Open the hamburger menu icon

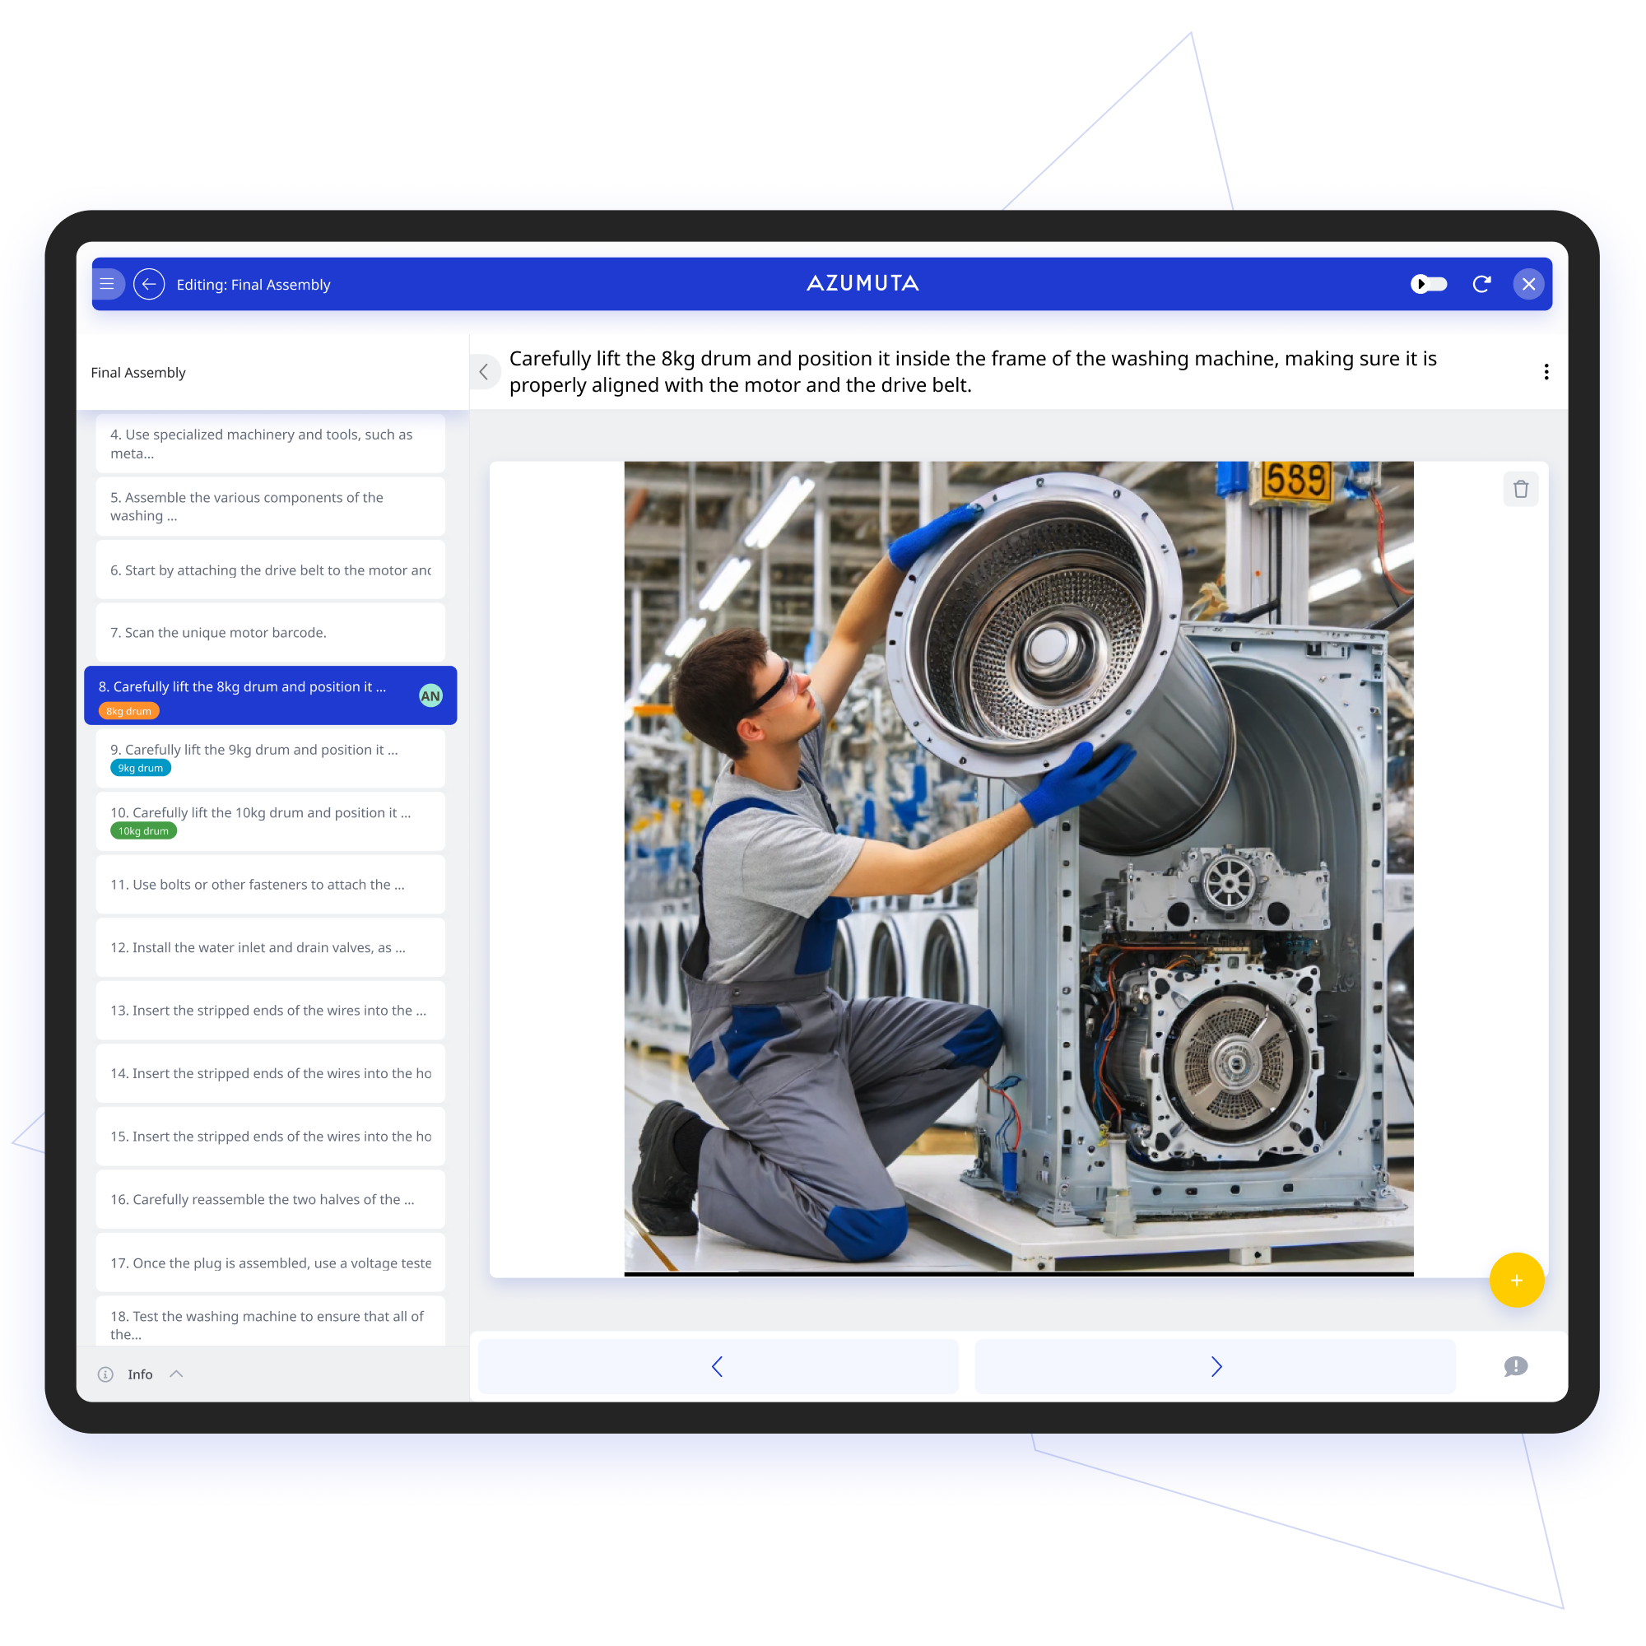(107, 284)
